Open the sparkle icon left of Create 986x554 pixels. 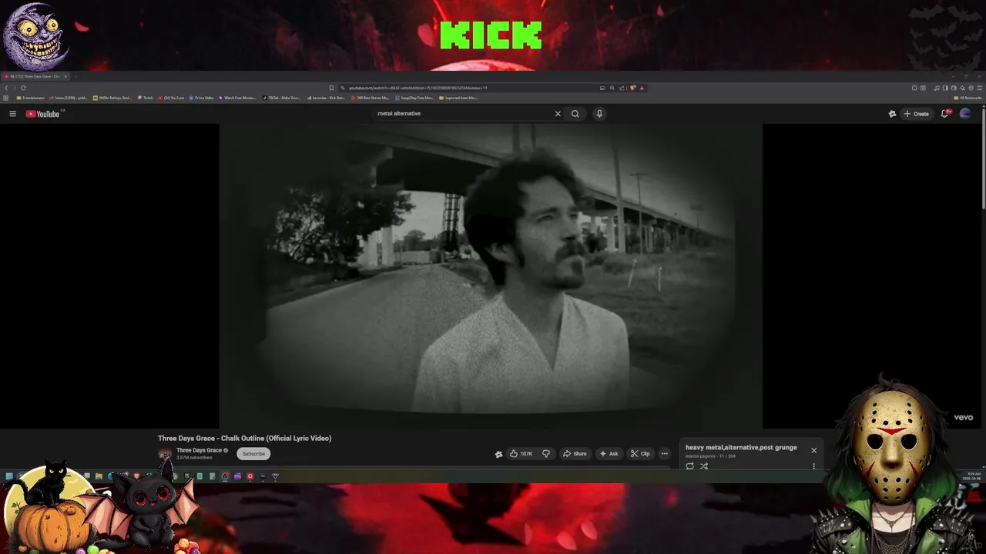pos(892,114)
